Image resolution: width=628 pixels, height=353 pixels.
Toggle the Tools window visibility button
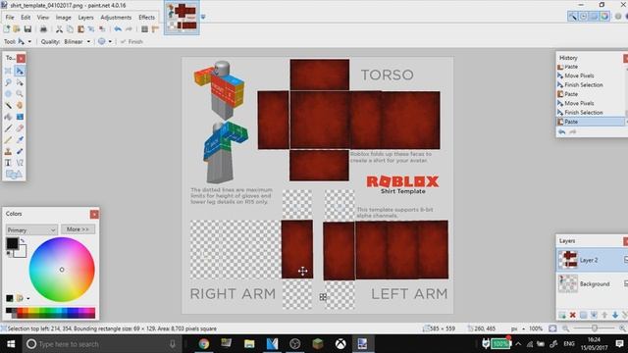click(x=573, y=17)
